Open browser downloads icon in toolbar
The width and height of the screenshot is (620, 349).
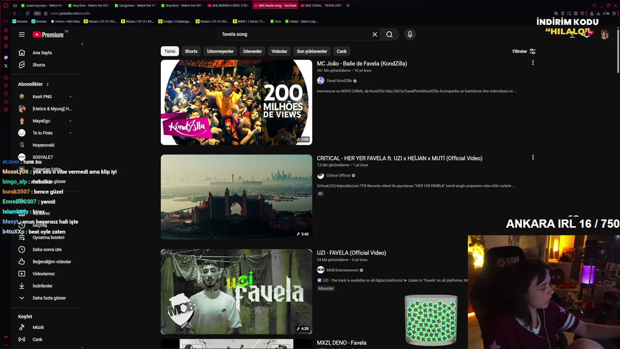tap(598, 14)
